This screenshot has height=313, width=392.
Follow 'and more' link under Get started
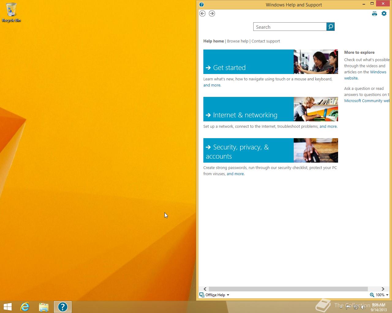point(212,85)
